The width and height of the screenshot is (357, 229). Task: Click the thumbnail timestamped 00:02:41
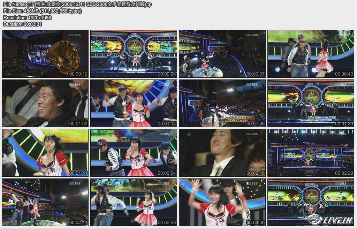coord(45,202)
